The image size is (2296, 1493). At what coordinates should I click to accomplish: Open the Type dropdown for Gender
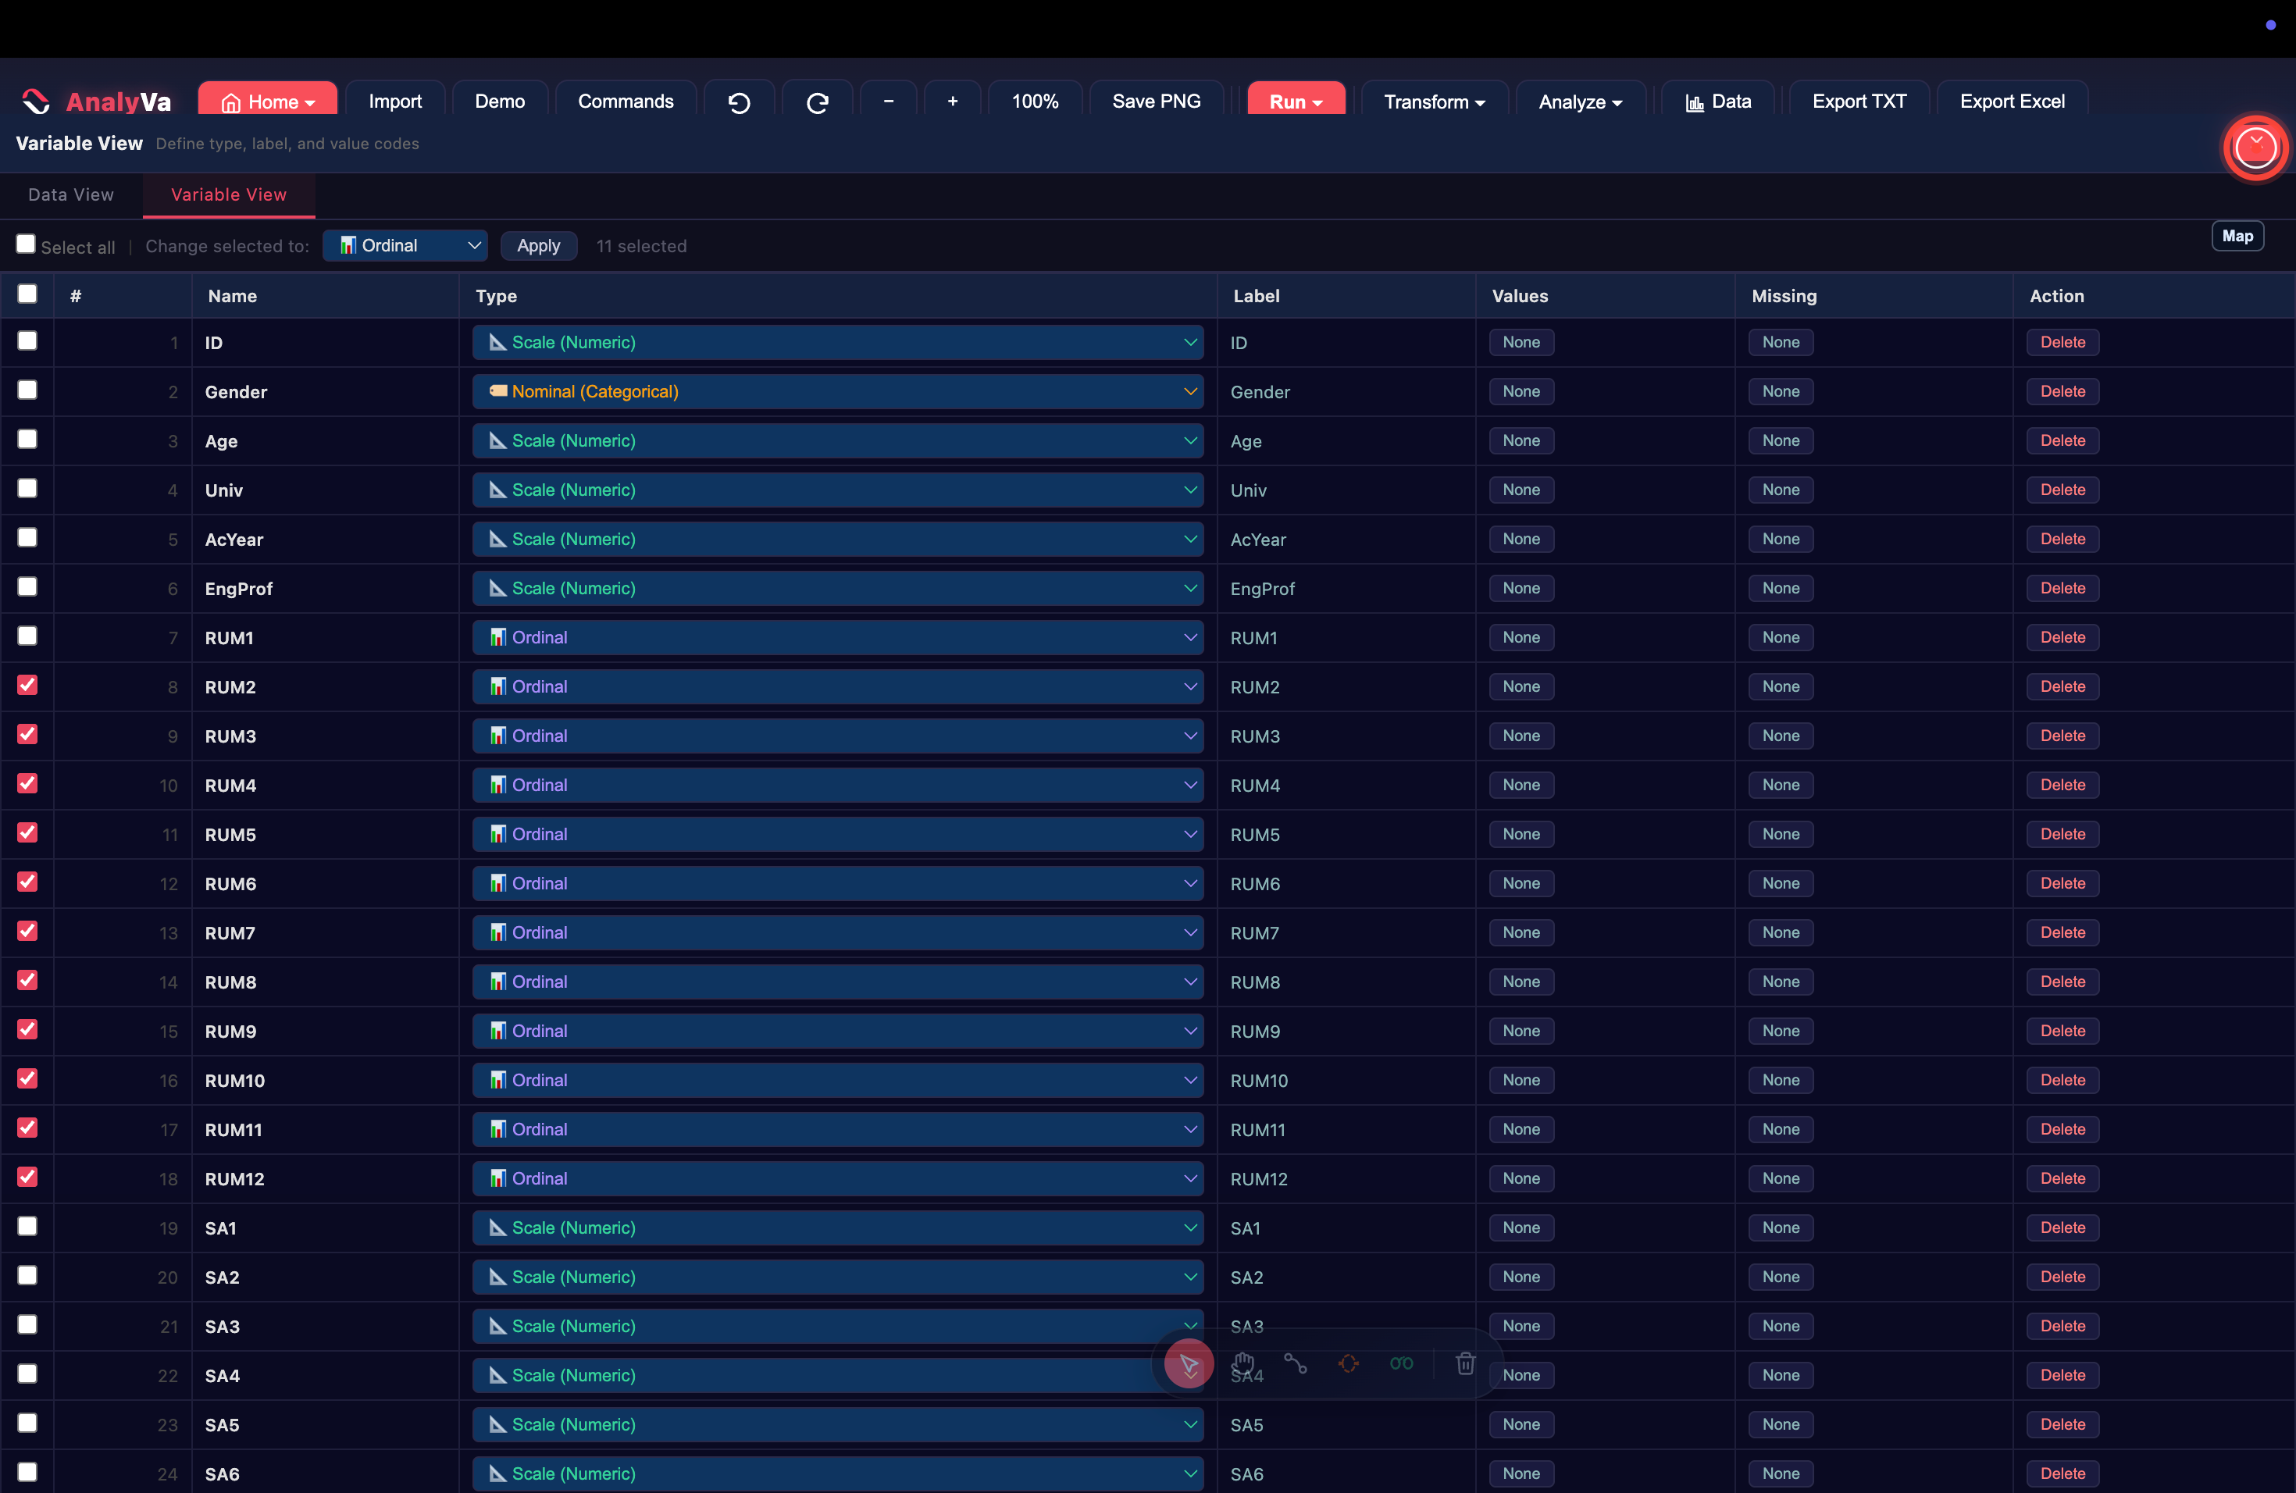(x=837, y=391)
